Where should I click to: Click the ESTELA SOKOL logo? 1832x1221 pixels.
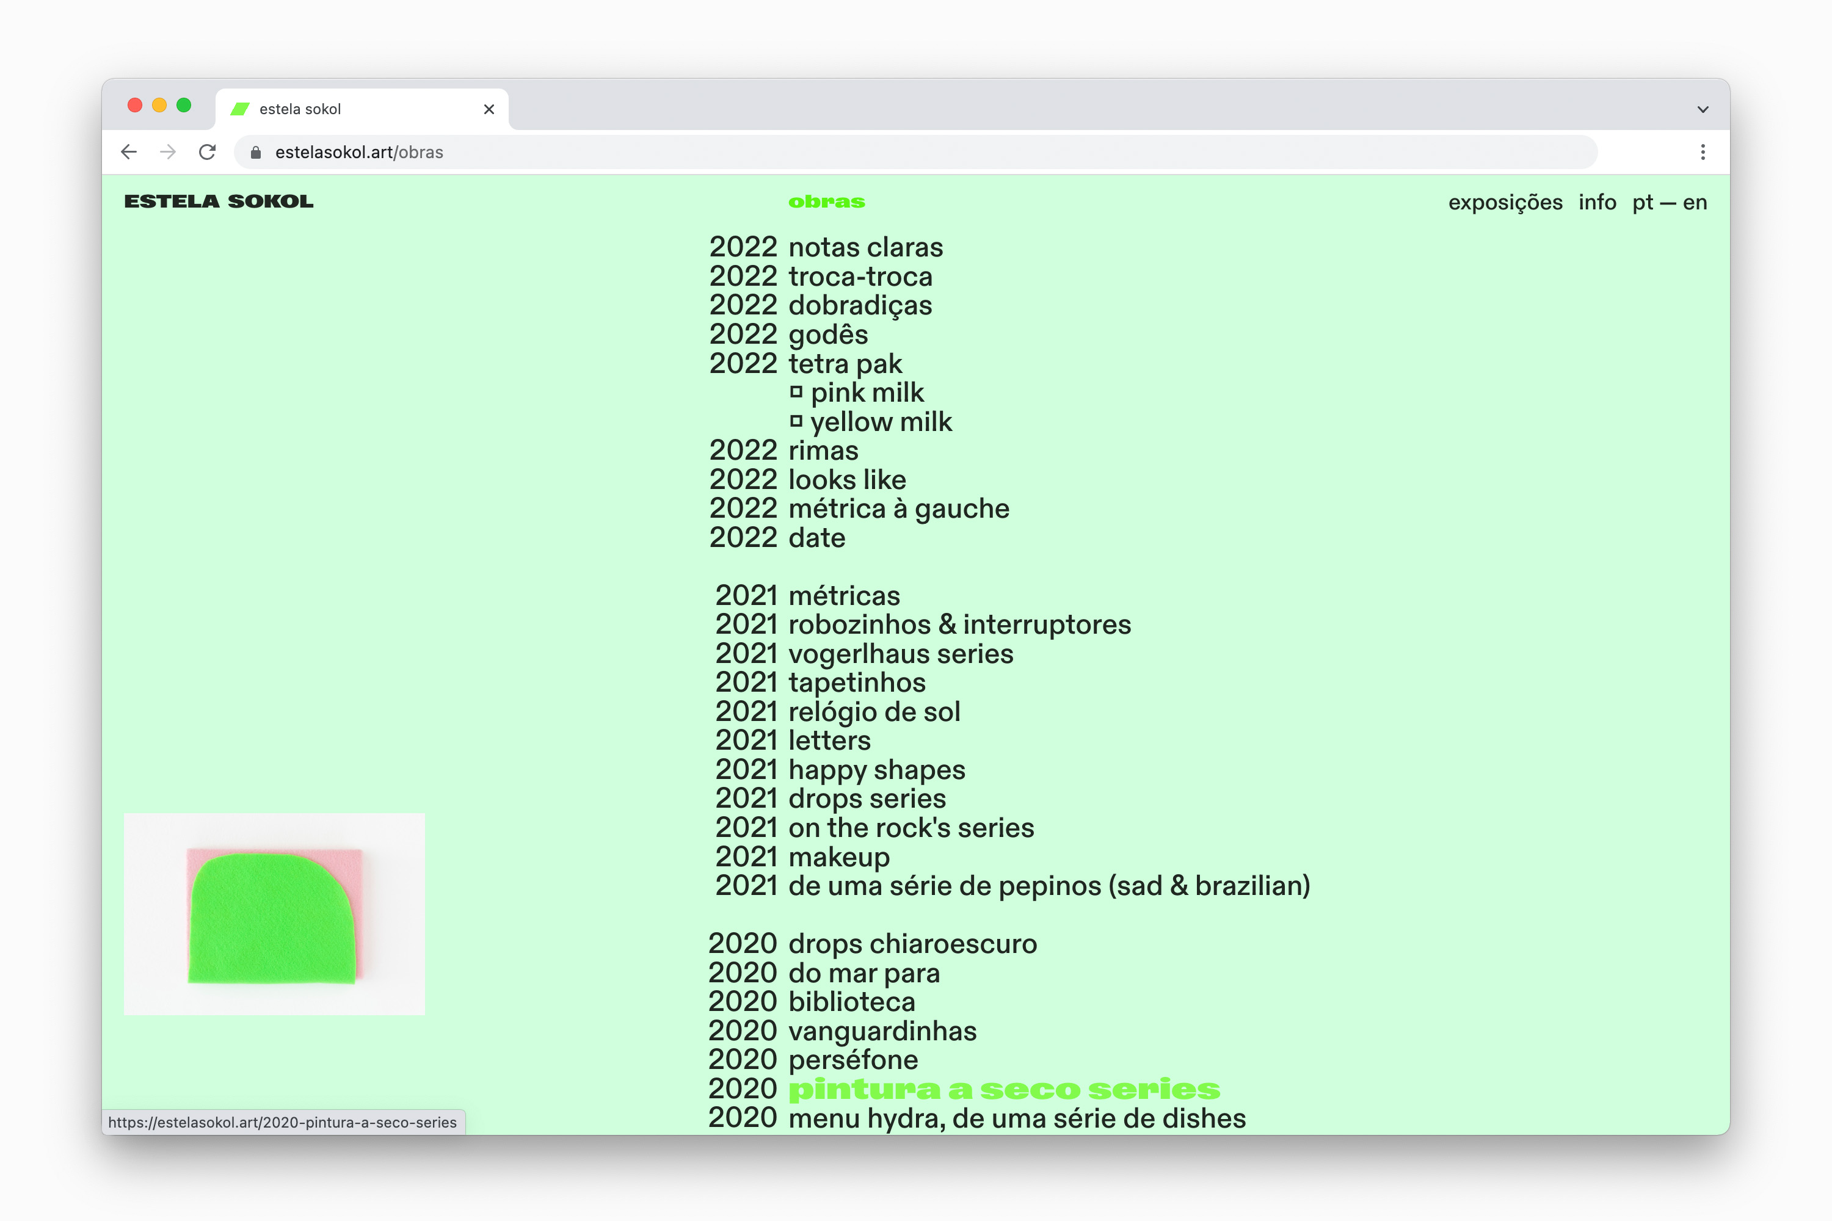[x=219, y=201]
